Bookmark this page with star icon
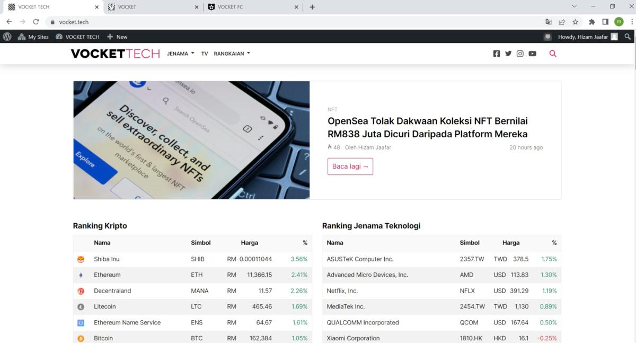Image resolution: width=636 pixels, height=343 pixels. point(575,22)
